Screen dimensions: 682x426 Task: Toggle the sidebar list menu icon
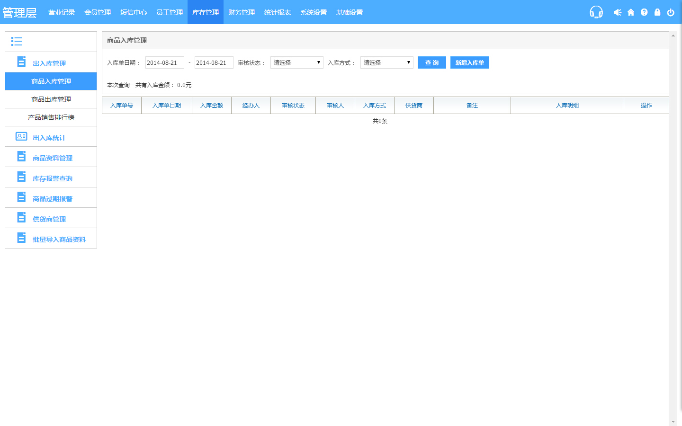17,42
